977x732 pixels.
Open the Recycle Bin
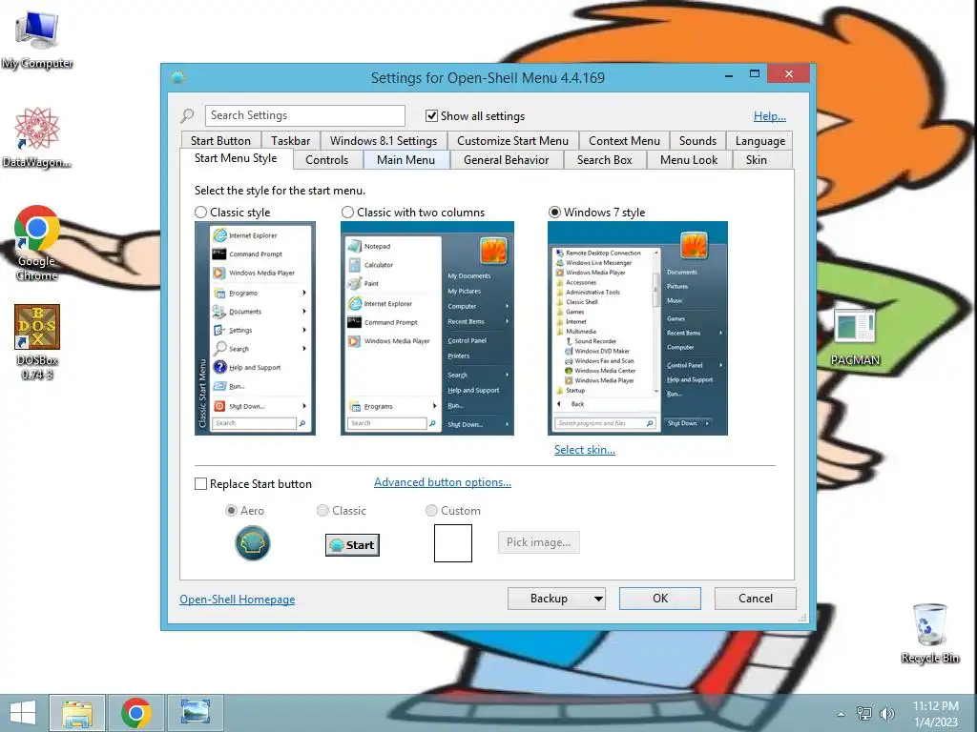click(x=929, y=633)
